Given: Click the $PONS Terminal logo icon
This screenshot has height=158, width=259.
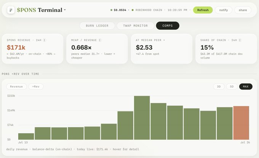Looking at the screenshot, I should [11, 10].
